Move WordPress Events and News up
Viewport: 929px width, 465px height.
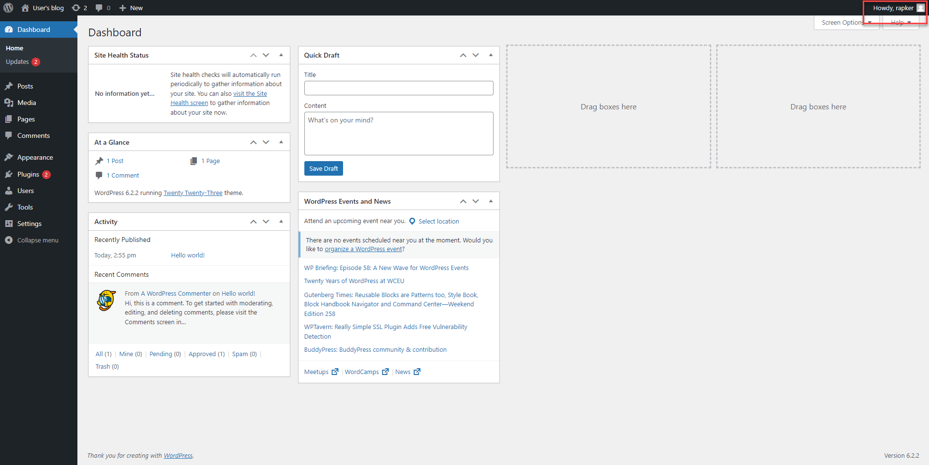click(x=463, y=201)
